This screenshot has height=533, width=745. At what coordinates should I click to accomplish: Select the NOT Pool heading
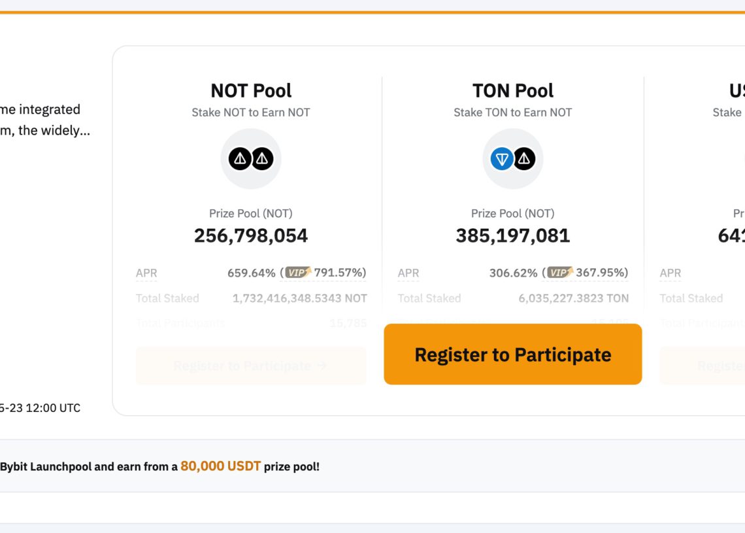(x=251, y=91)
